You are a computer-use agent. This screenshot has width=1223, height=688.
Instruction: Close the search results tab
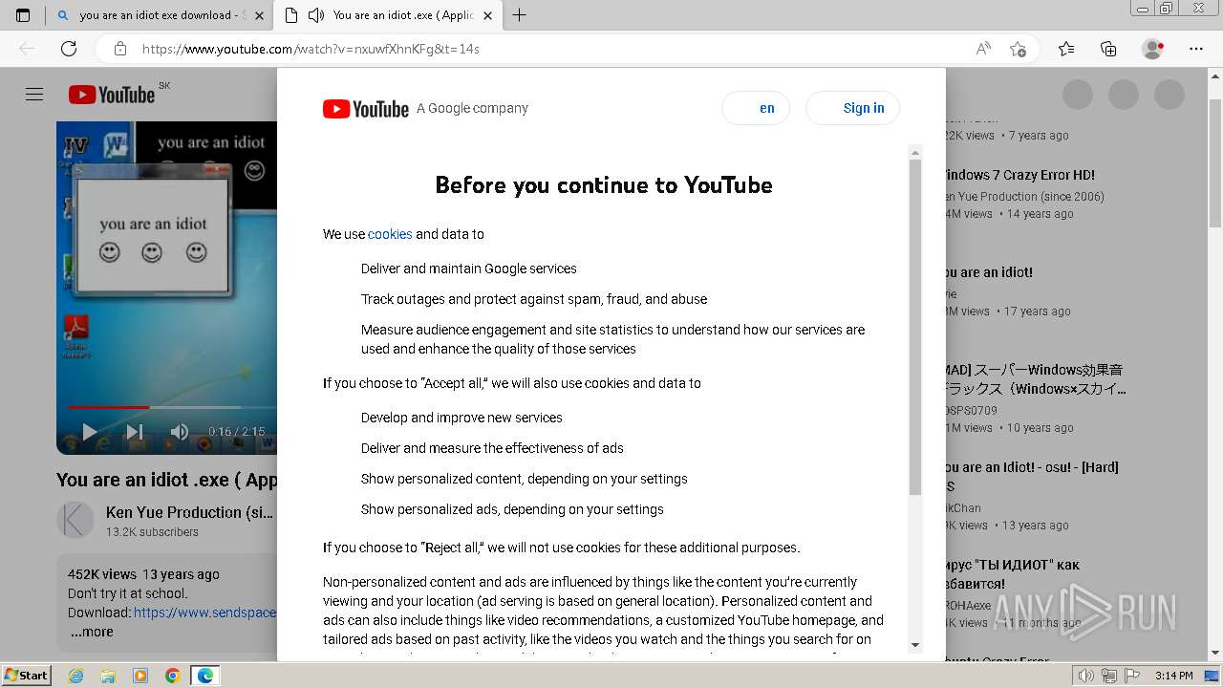(258, 15)
